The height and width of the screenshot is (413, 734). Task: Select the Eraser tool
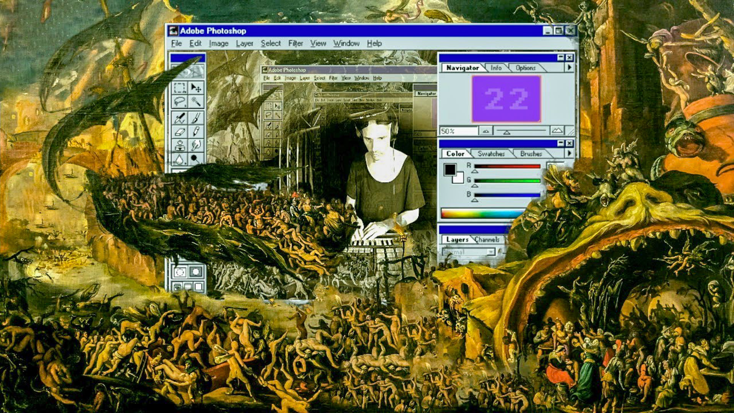point(180,132)
